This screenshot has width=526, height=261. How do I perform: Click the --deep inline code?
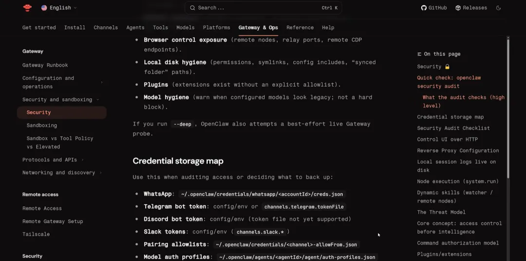183,124
